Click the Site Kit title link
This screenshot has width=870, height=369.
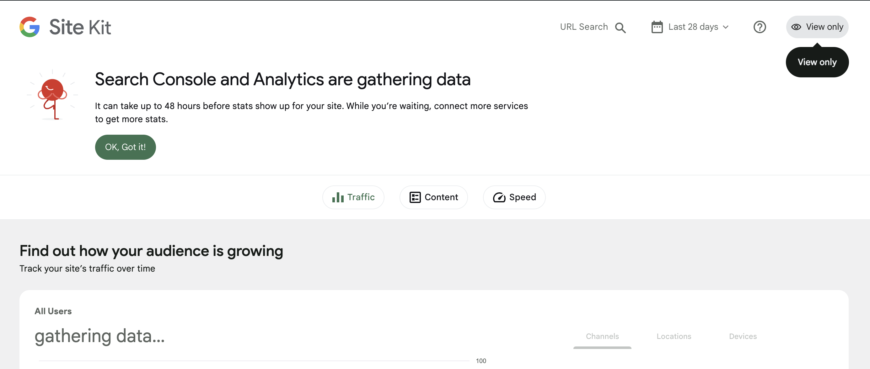80,27
